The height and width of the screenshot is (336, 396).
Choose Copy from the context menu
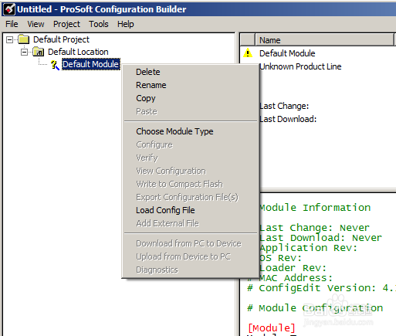pos(146,98)
